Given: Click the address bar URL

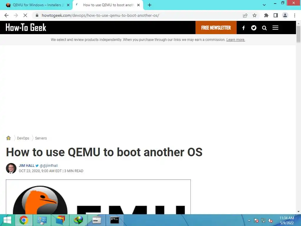Looking at the screenshot, I should tap(101, 15).
